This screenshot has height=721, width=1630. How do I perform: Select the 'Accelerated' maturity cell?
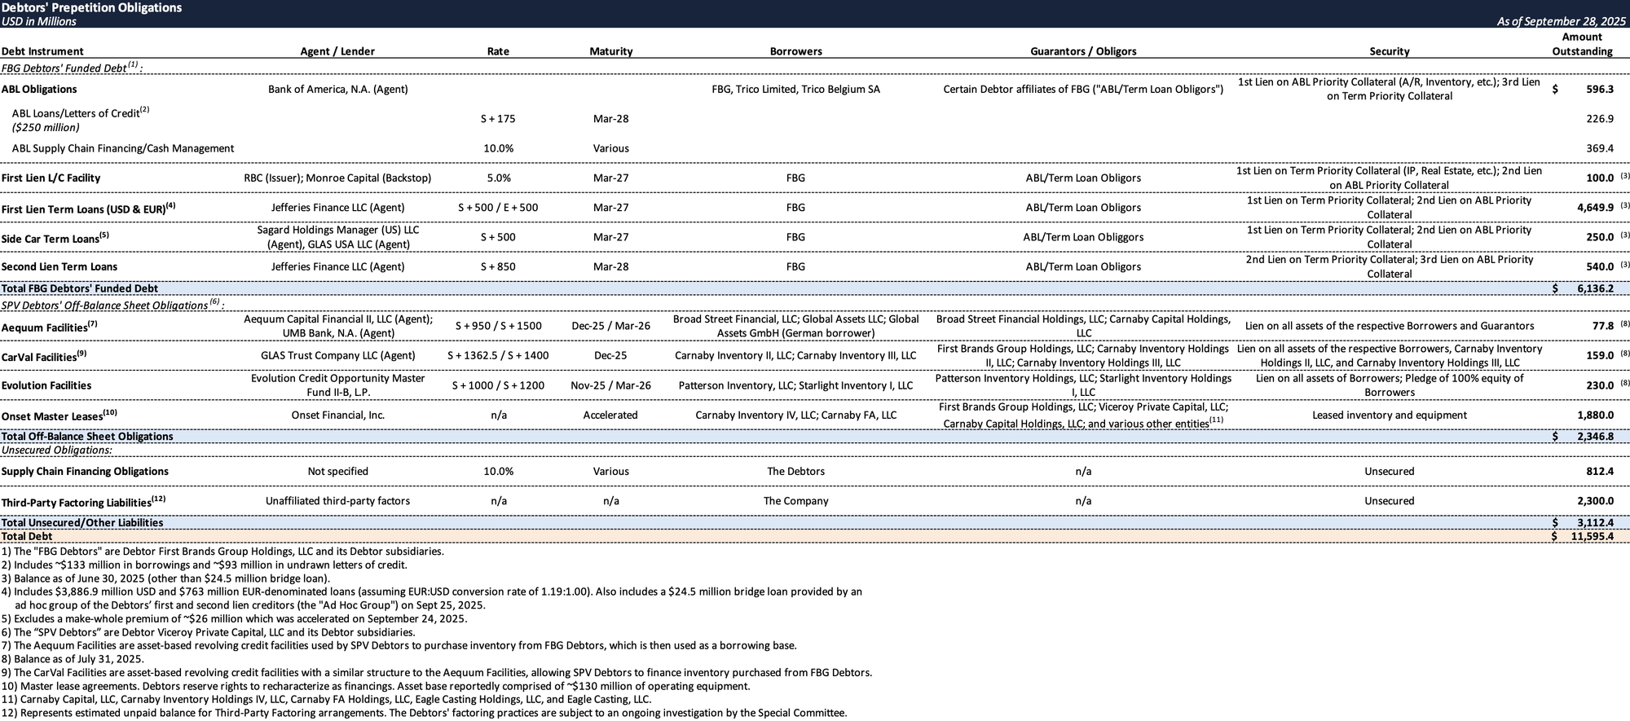(x=610, y=415)
